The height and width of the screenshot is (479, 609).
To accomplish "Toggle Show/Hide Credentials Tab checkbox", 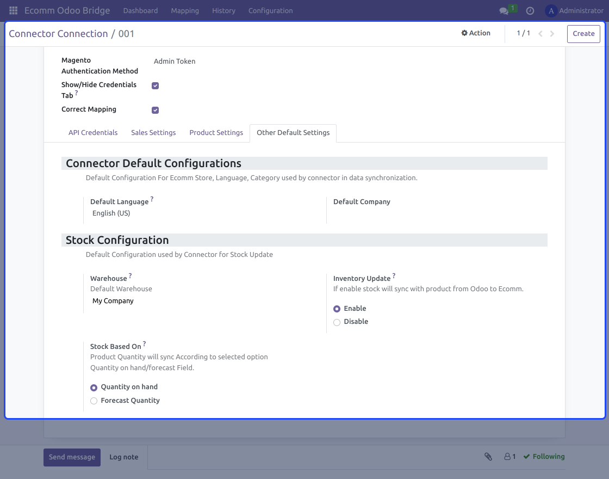I will coord(156,85).
